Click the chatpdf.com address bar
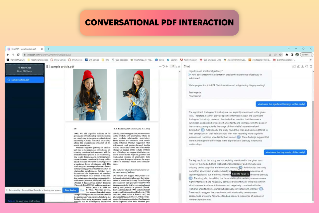 143,55
